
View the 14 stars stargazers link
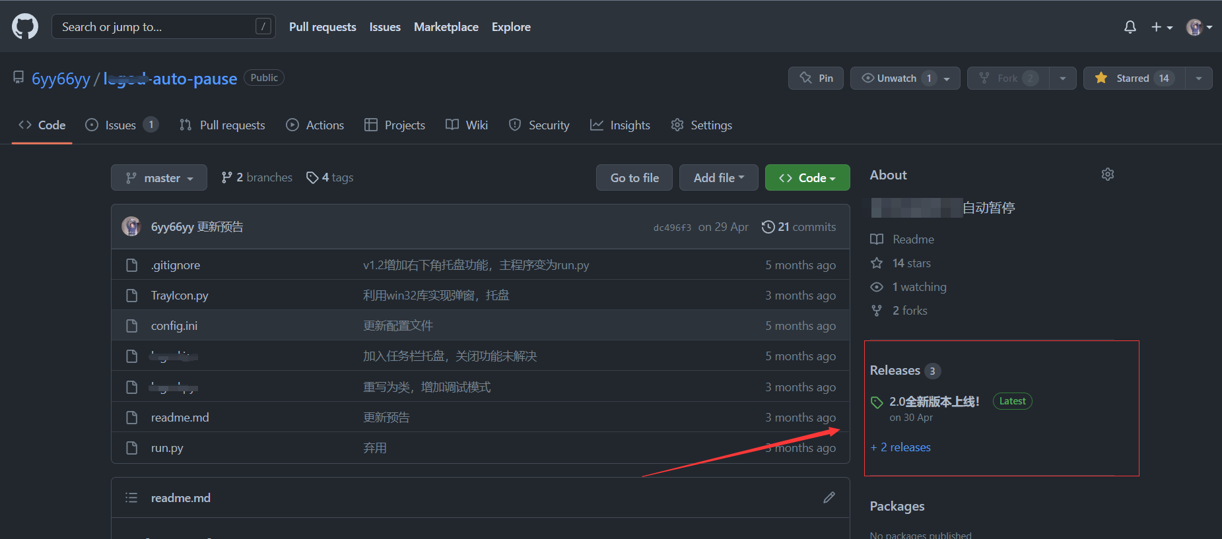coord(900,263)
